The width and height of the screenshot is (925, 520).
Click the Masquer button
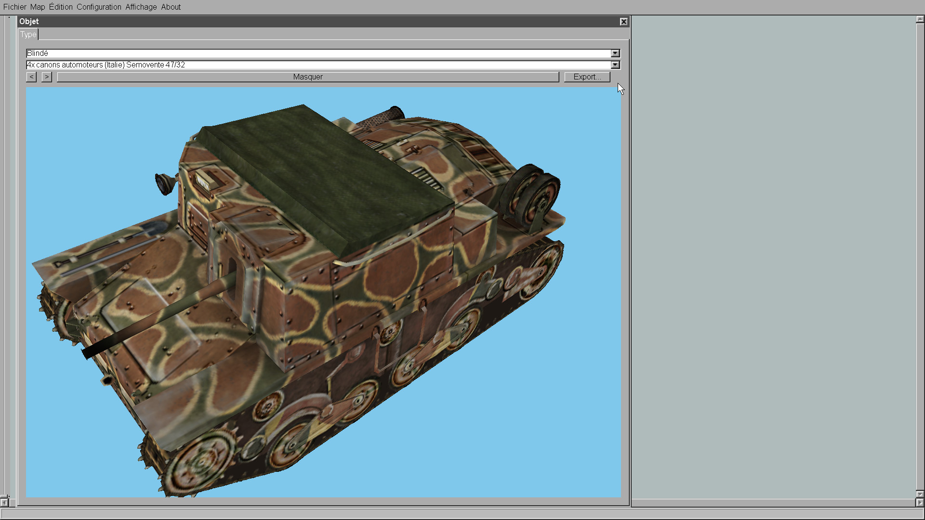point(307,77)
